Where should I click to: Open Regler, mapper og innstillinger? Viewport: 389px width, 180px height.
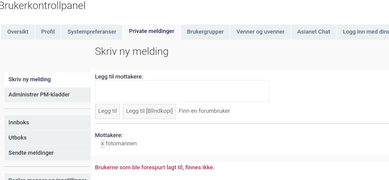(47, 177)
